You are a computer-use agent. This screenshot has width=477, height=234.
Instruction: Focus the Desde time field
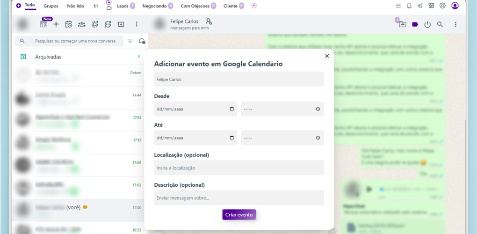pos(282,109)
